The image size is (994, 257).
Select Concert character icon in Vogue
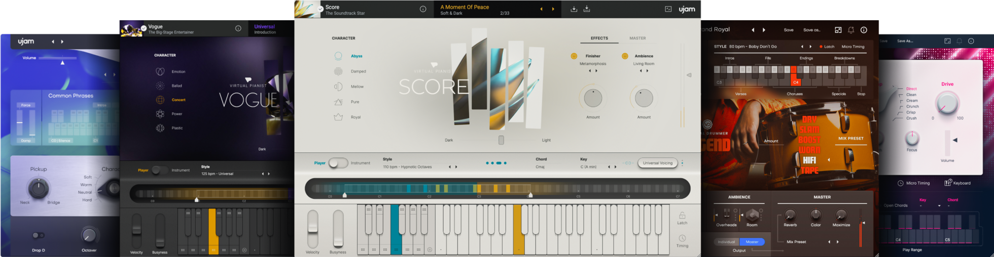(x=160, y=100)
